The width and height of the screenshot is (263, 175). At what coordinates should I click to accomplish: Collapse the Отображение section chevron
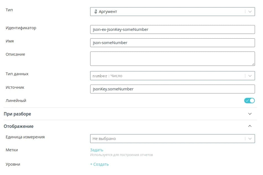(x=250, y=126)
